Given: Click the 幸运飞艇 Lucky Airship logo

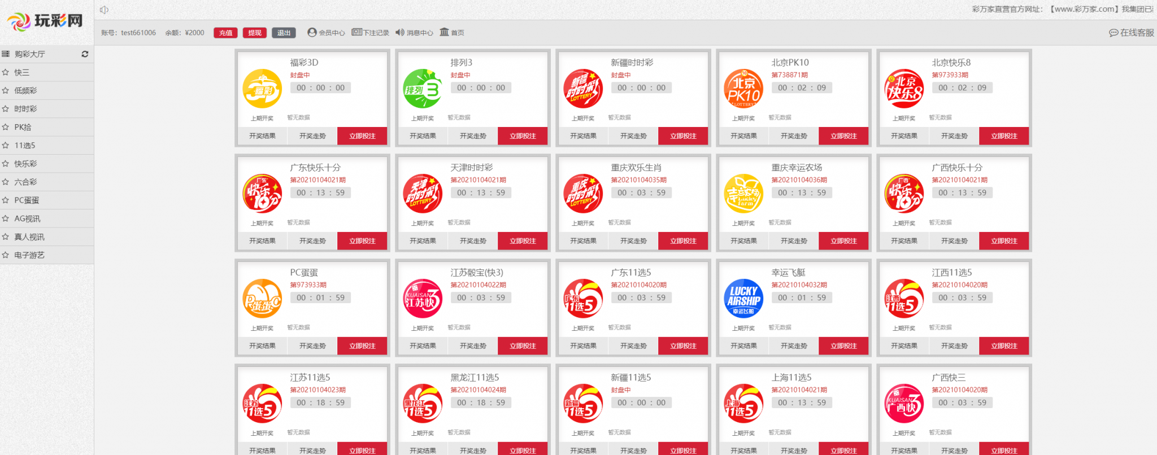Looking at the screenshot, I should [x=743, y=299].
